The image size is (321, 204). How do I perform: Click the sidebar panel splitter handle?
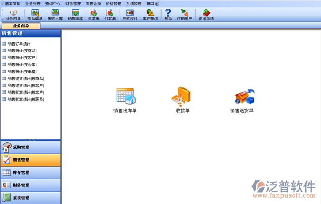[x=30, y=140]
